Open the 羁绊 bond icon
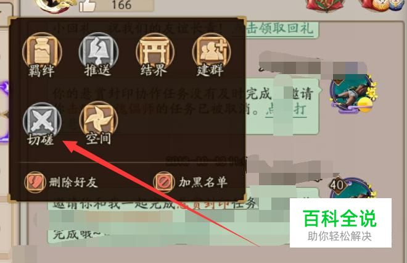Image resolution: width=407 pixels, height=263 pixels. click(x=42, y=52)
